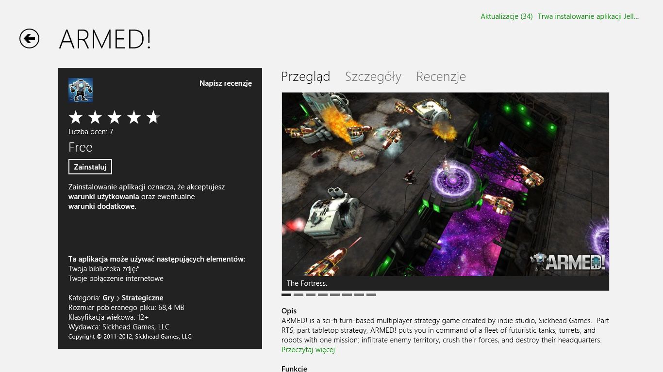Open the Recenzje tab
The width and height of the screenshot is (663, 372).
tap(441, 77)
